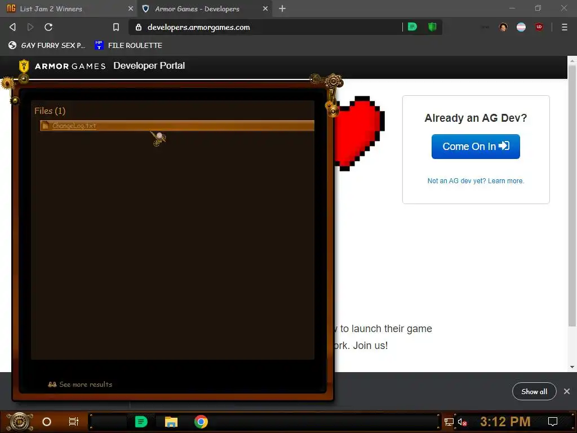Click the address bar lock icon
The width and height of the screenshot is (577, 433).
139,27
